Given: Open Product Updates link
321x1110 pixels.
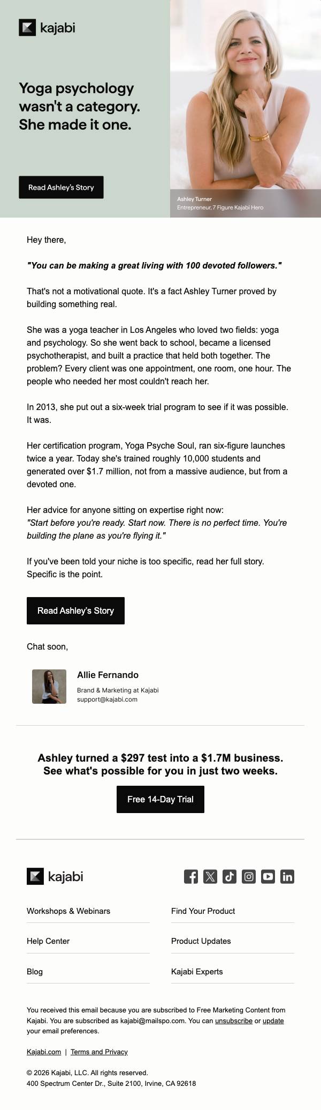Looking at the screenshot, I should point(201,941).
